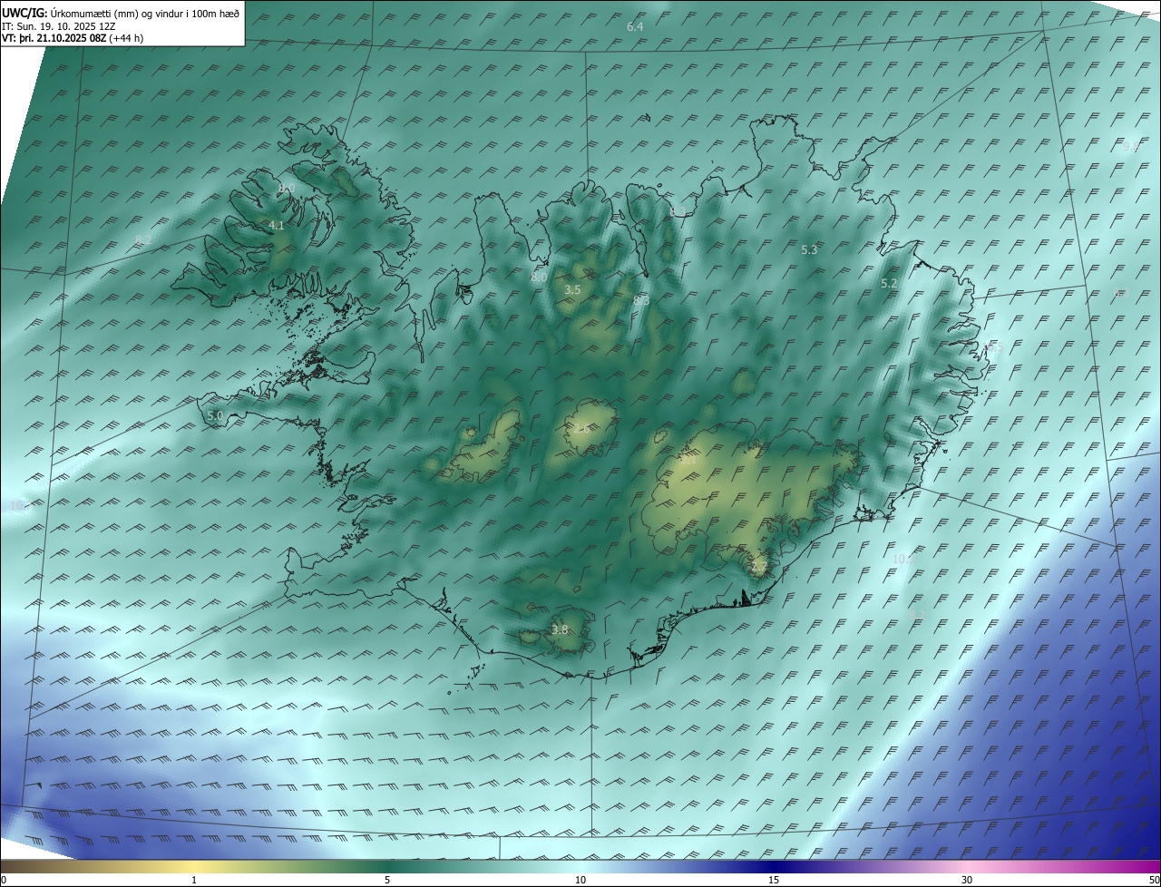Click the 5.0 value on the western peninsula
The height and width of the screenshot is (887, 1161).
pos(215,416)
